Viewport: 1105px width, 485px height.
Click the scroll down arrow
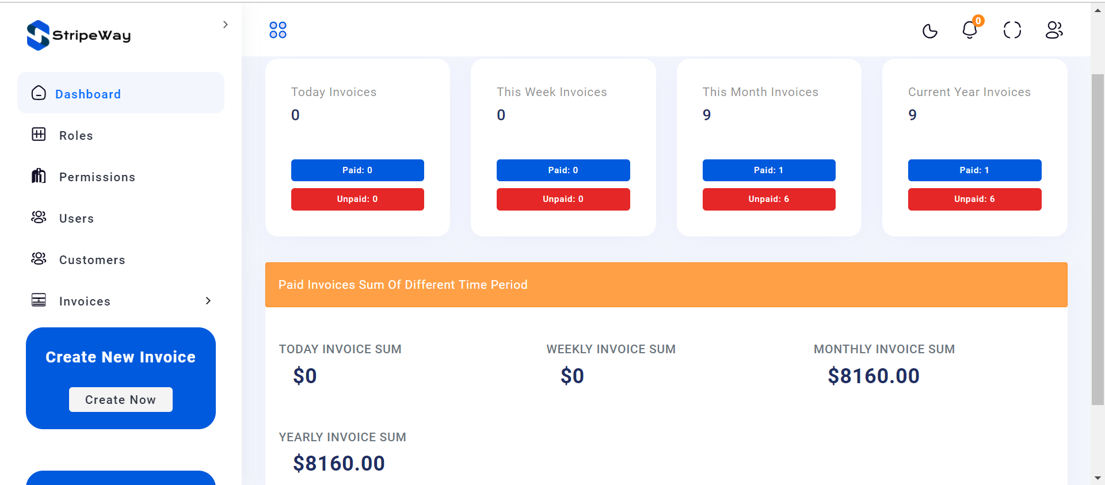[x=1098, y=478]
